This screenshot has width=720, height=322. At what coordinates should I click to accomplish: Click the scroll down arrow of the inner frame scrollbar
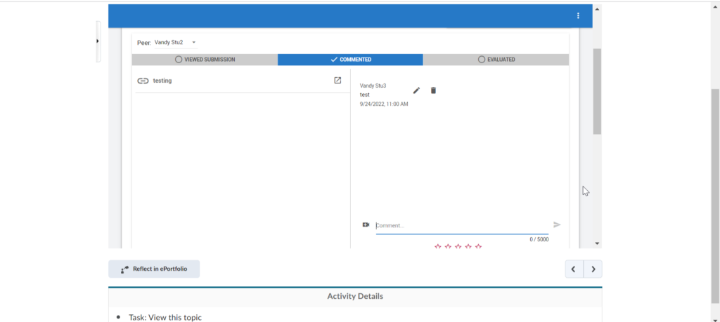point(597,243)
